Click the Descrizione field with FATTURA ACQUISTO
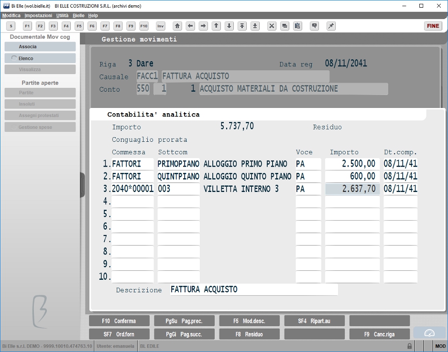448x352 pixels. pyautogui.click(x=254, y=289)
